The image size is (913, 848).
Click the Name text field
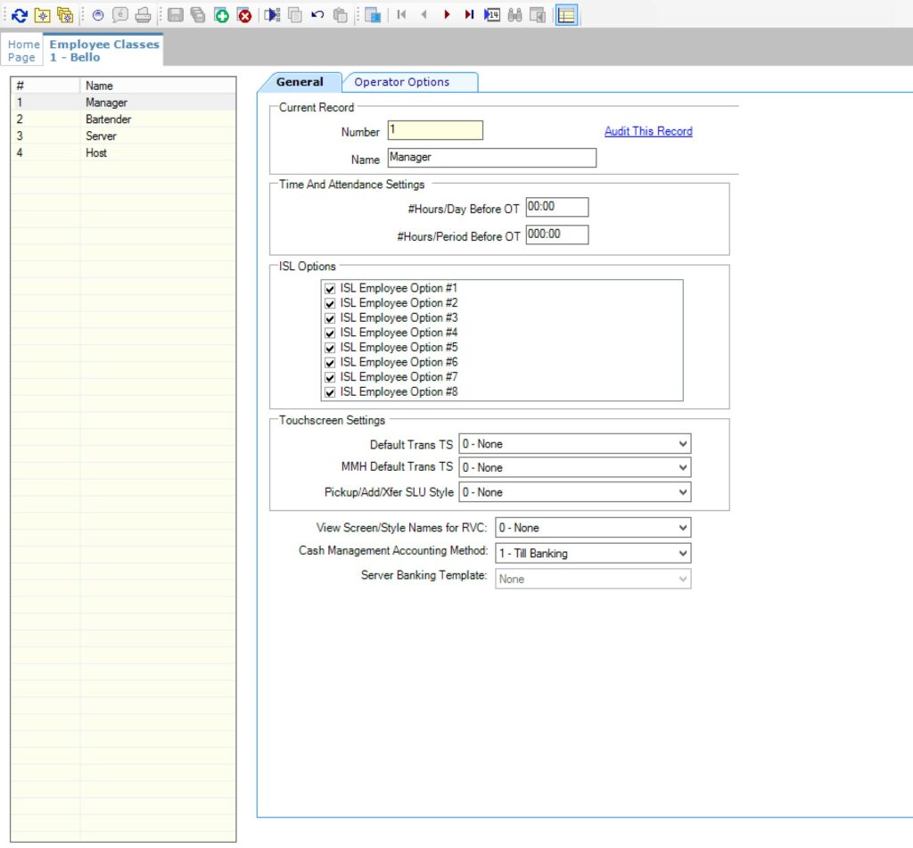pos(491,158)
